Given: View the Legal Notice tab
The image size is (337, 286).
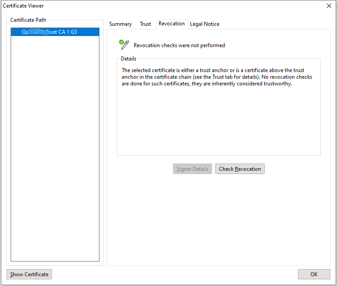Looking at the screenshot, I should (205, 24).
